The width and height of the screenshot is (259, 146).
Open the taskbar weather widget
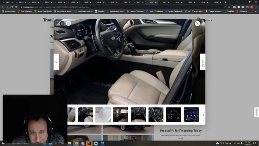pyautogui.click(x=223, y=143)
